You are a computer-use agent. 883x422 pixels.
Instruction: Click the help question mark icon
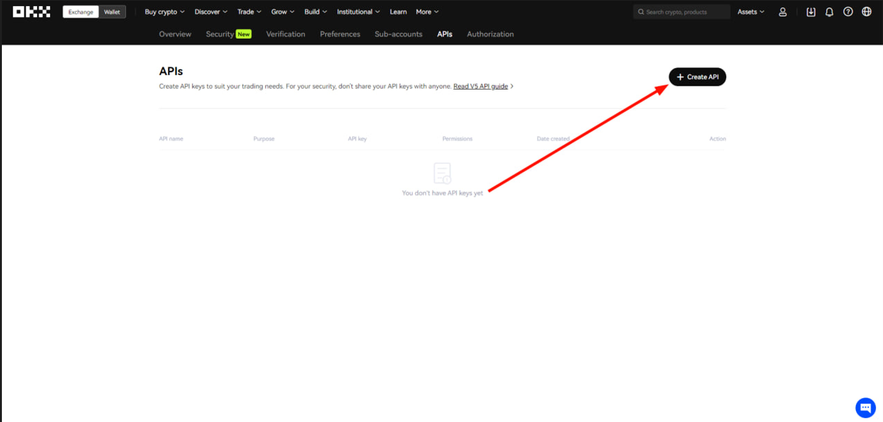tap(848, 11)
